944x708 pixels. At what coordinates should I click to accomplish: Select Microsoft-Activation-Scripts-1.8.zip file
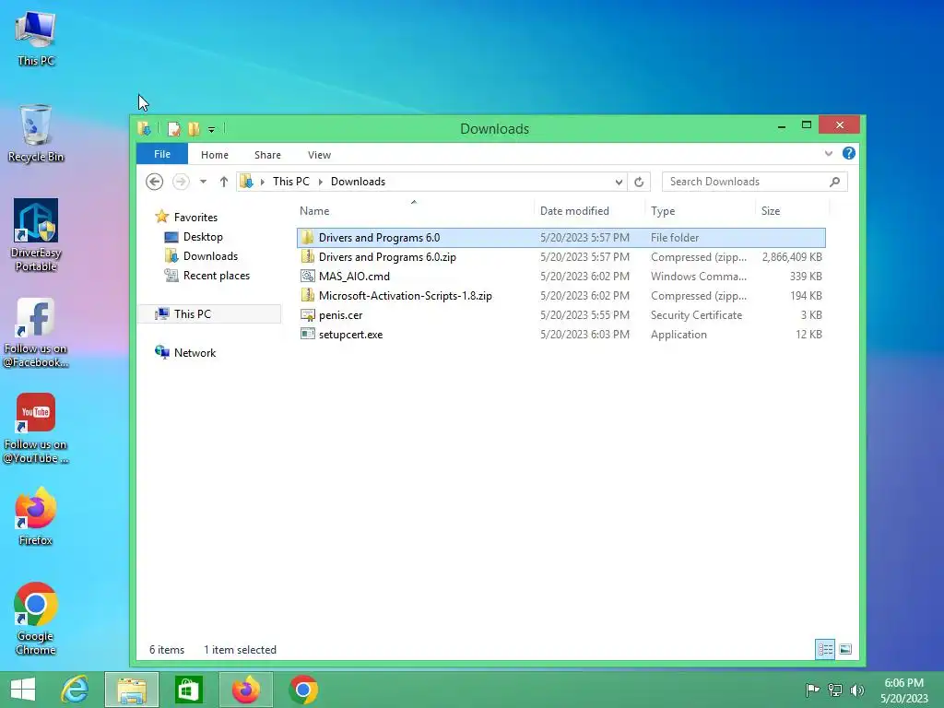(560, 295)
